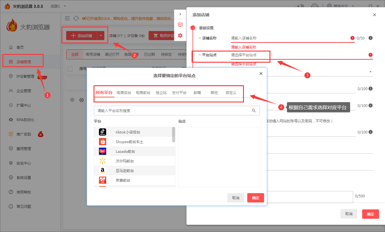
Task: Switch to the 自定义 tab
Action: (x=231, y=93)
